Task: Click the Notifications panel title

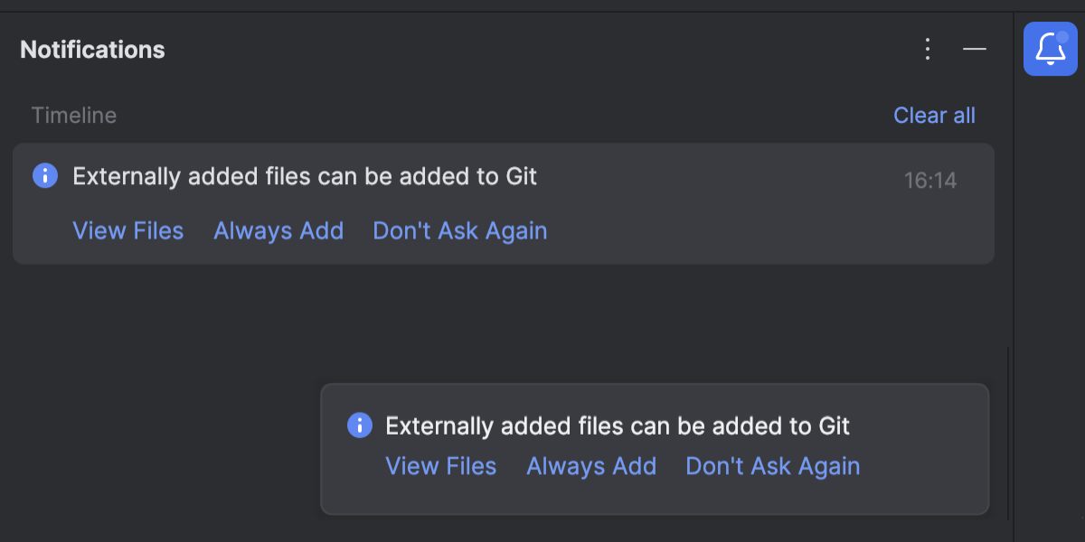Action: (91, 49)
